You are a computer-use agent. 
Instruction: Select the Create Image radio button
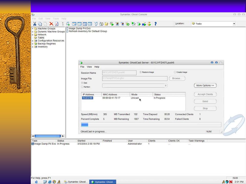click(175, 72)
